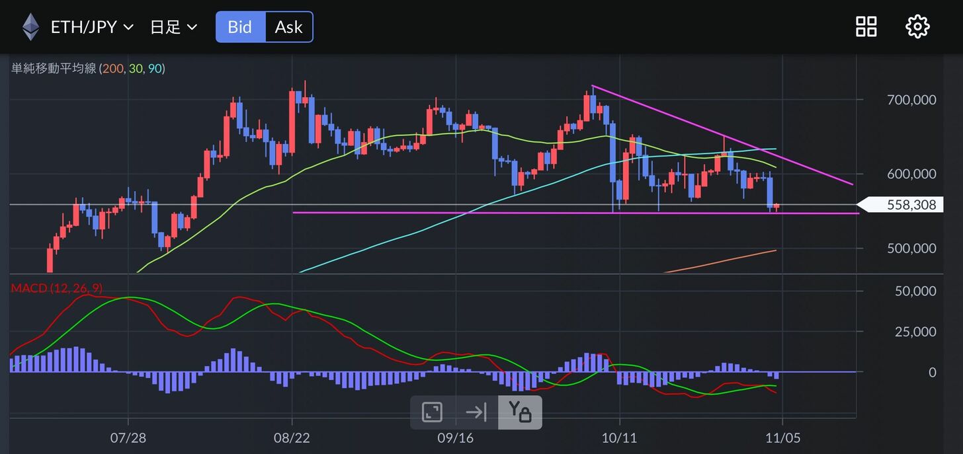Switch price display to Ask

[x=288, y=27]
